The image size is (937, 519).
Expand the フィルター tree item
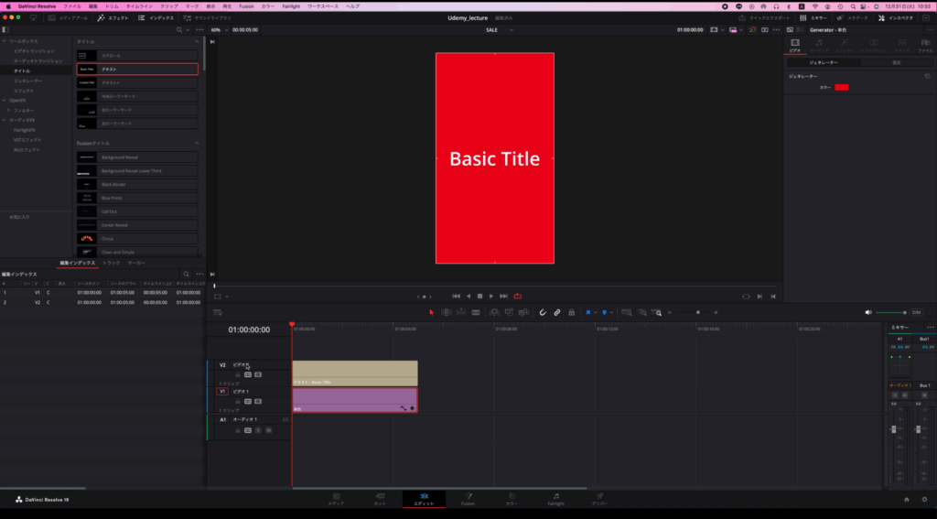tap(9, 110)
